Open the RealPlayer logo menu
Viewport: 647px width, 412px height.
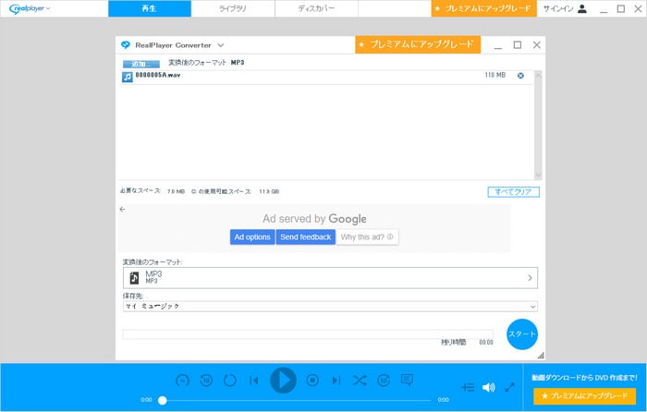pos(30,8)
